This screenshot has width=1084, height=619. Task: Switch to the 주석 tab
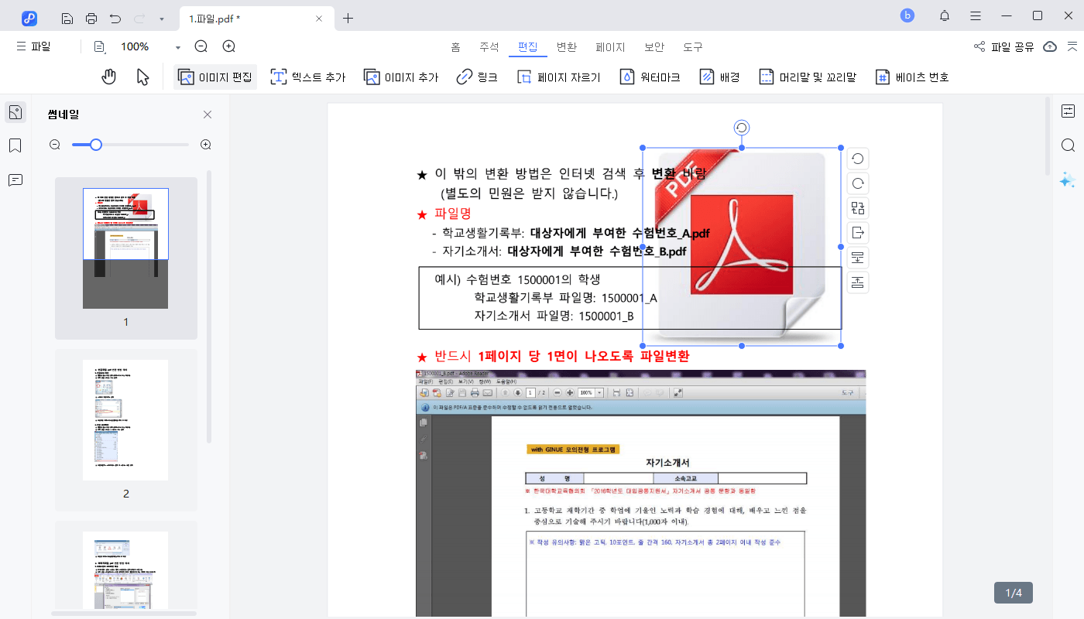click(x=489, y=46)
